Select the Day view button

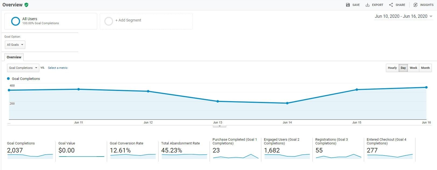click(403, 68)
